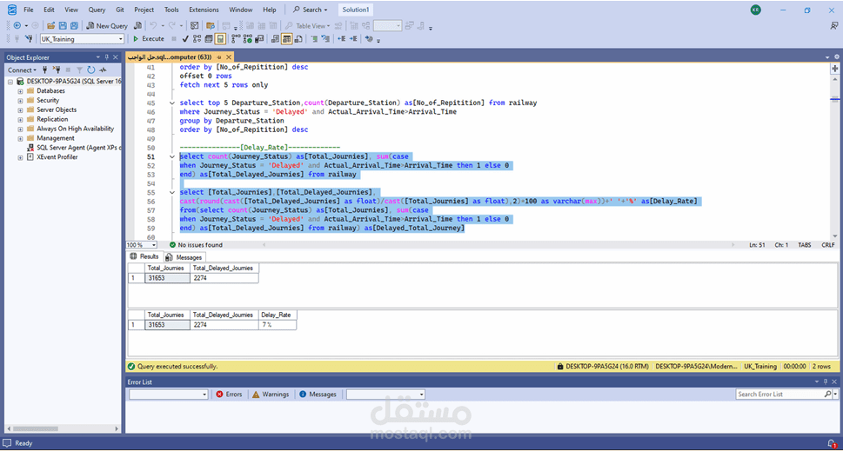Select the 7 % Delay_Rate cell
This screenshot has width=843, height=451.
[278, 325]
